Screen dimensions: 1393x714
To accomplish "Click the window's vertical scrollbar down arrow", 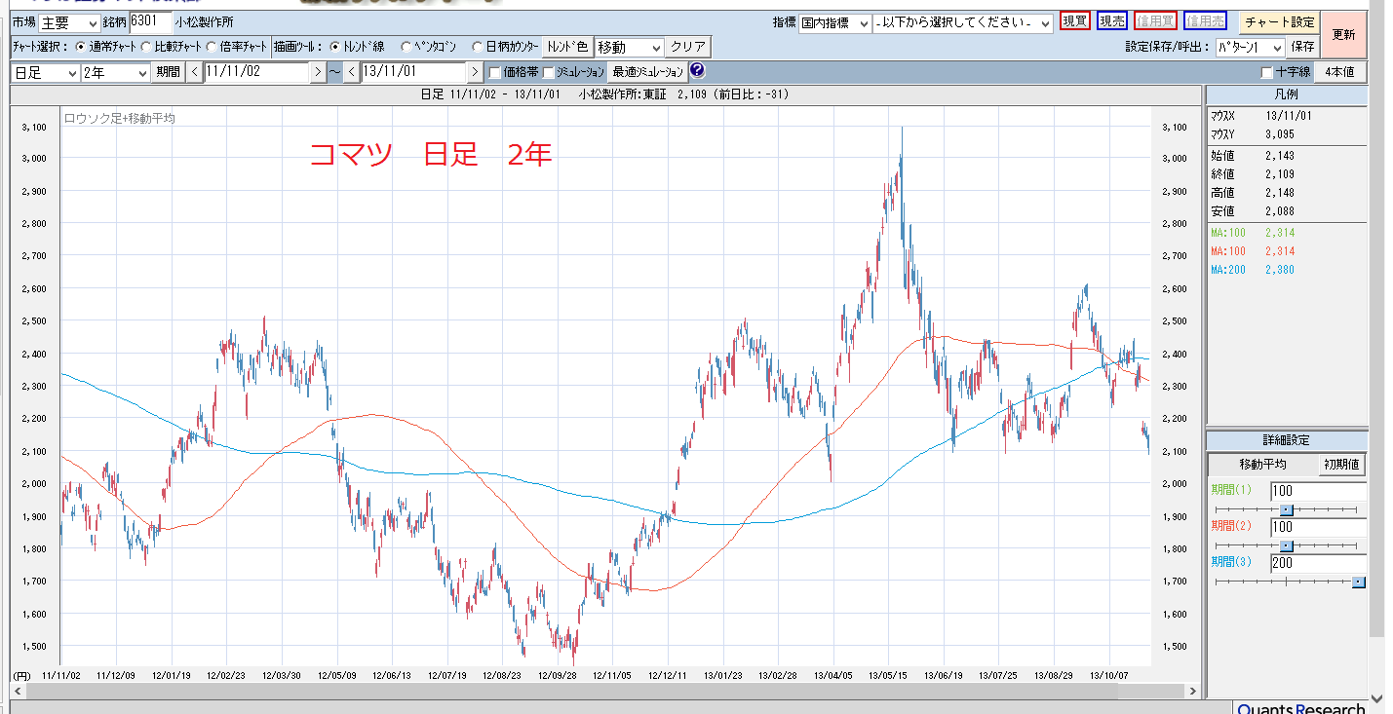I will pos(1376,697).
